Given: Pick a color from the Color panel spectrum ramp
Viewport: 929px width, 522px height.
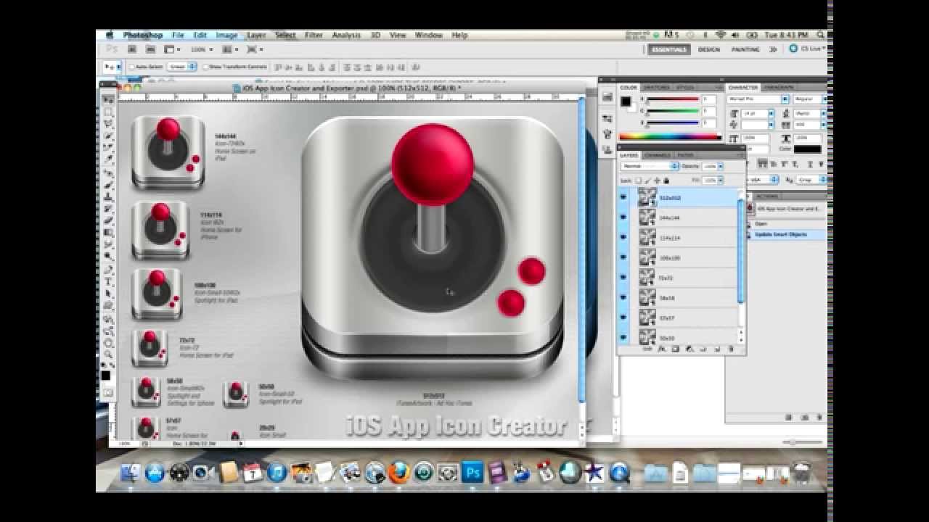Looking at the screenshot, I should [x=670, y=136].
